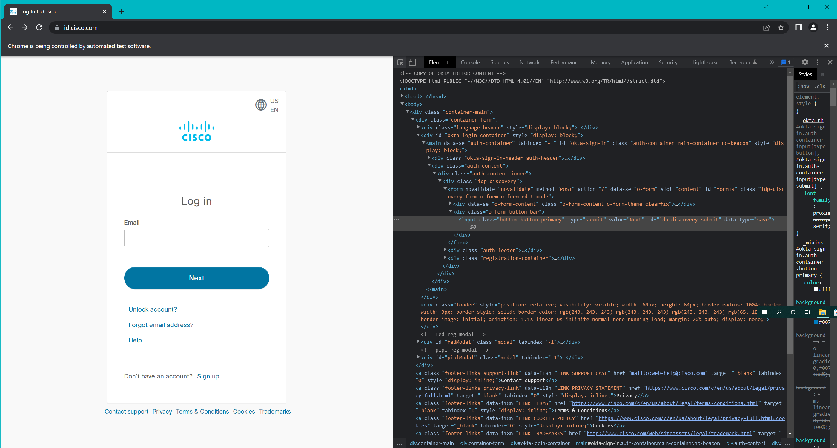Click the blue Next button
The height and width of the screenshot is (448, 837).
tap(196, 278)
